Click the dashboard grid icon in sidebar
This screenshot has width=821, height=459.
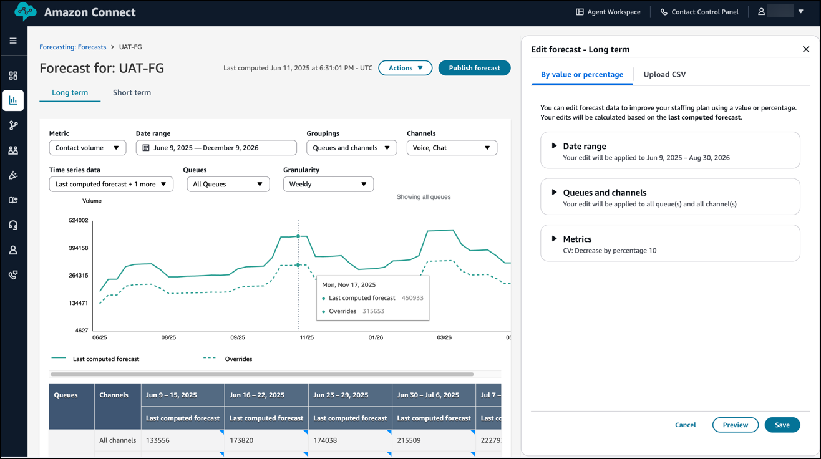point(13,75)
